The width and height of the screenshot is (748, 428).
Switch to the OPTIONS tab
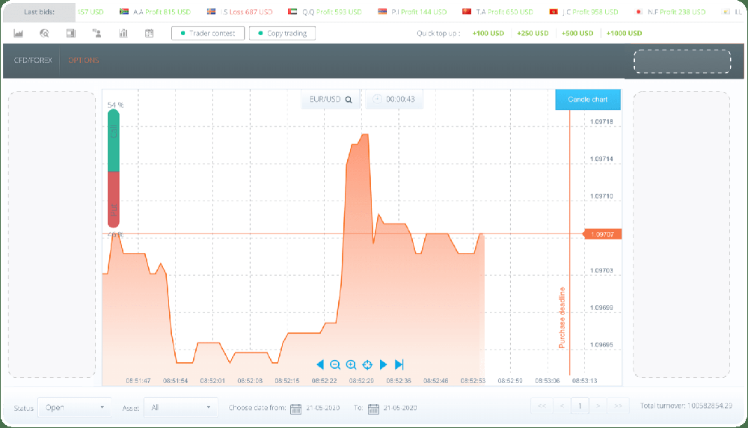[84, 60]
